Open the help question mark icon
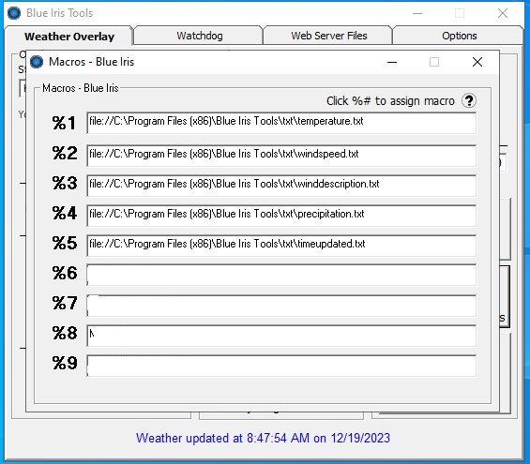The height and width of the screenshot is (464, 530). tap(469, 100)
